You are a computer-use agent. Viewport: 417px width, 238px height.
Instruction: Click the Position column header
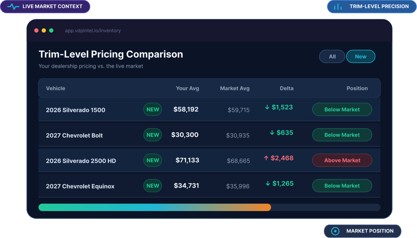[357, 88]
